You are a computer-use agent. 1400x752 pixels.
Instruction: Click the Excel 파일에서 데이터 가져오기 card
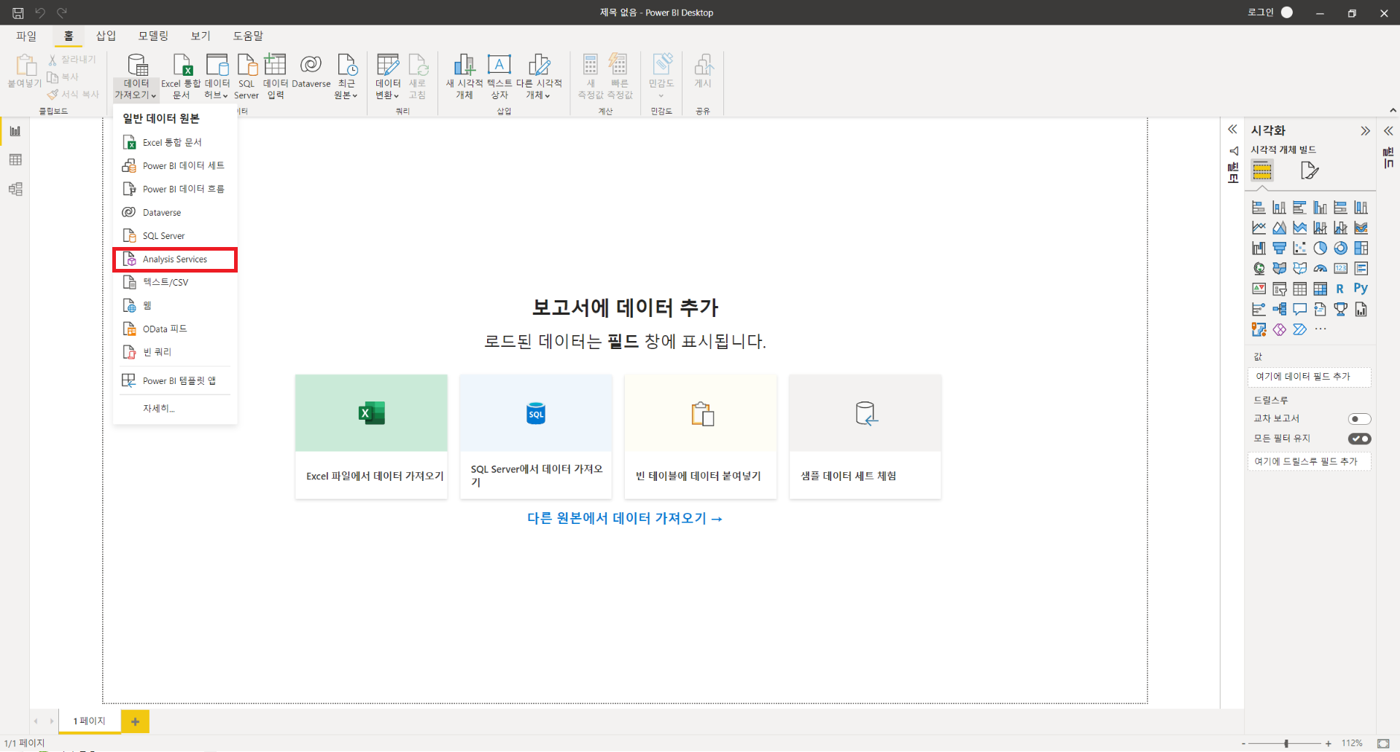[371, 436]
